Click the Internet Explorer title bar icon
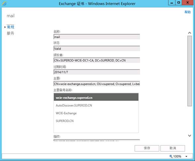Screen dimensions: 195x161 tap(4, 4)
